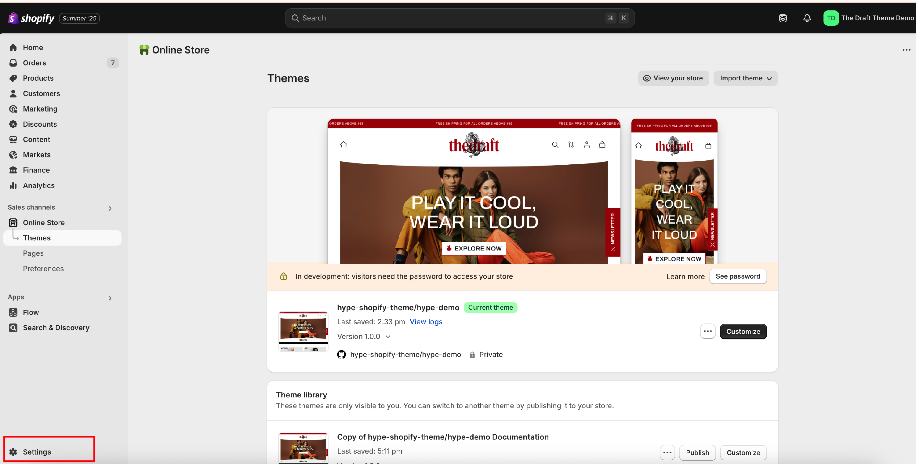Click the Current theme badge

click(x=490, y=307)
